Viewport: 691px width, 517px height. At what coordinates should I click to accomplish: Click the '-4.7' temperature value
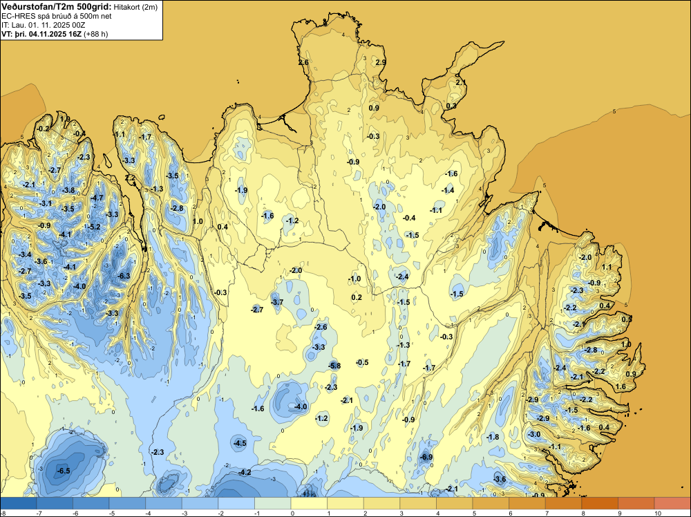[97, 198]
